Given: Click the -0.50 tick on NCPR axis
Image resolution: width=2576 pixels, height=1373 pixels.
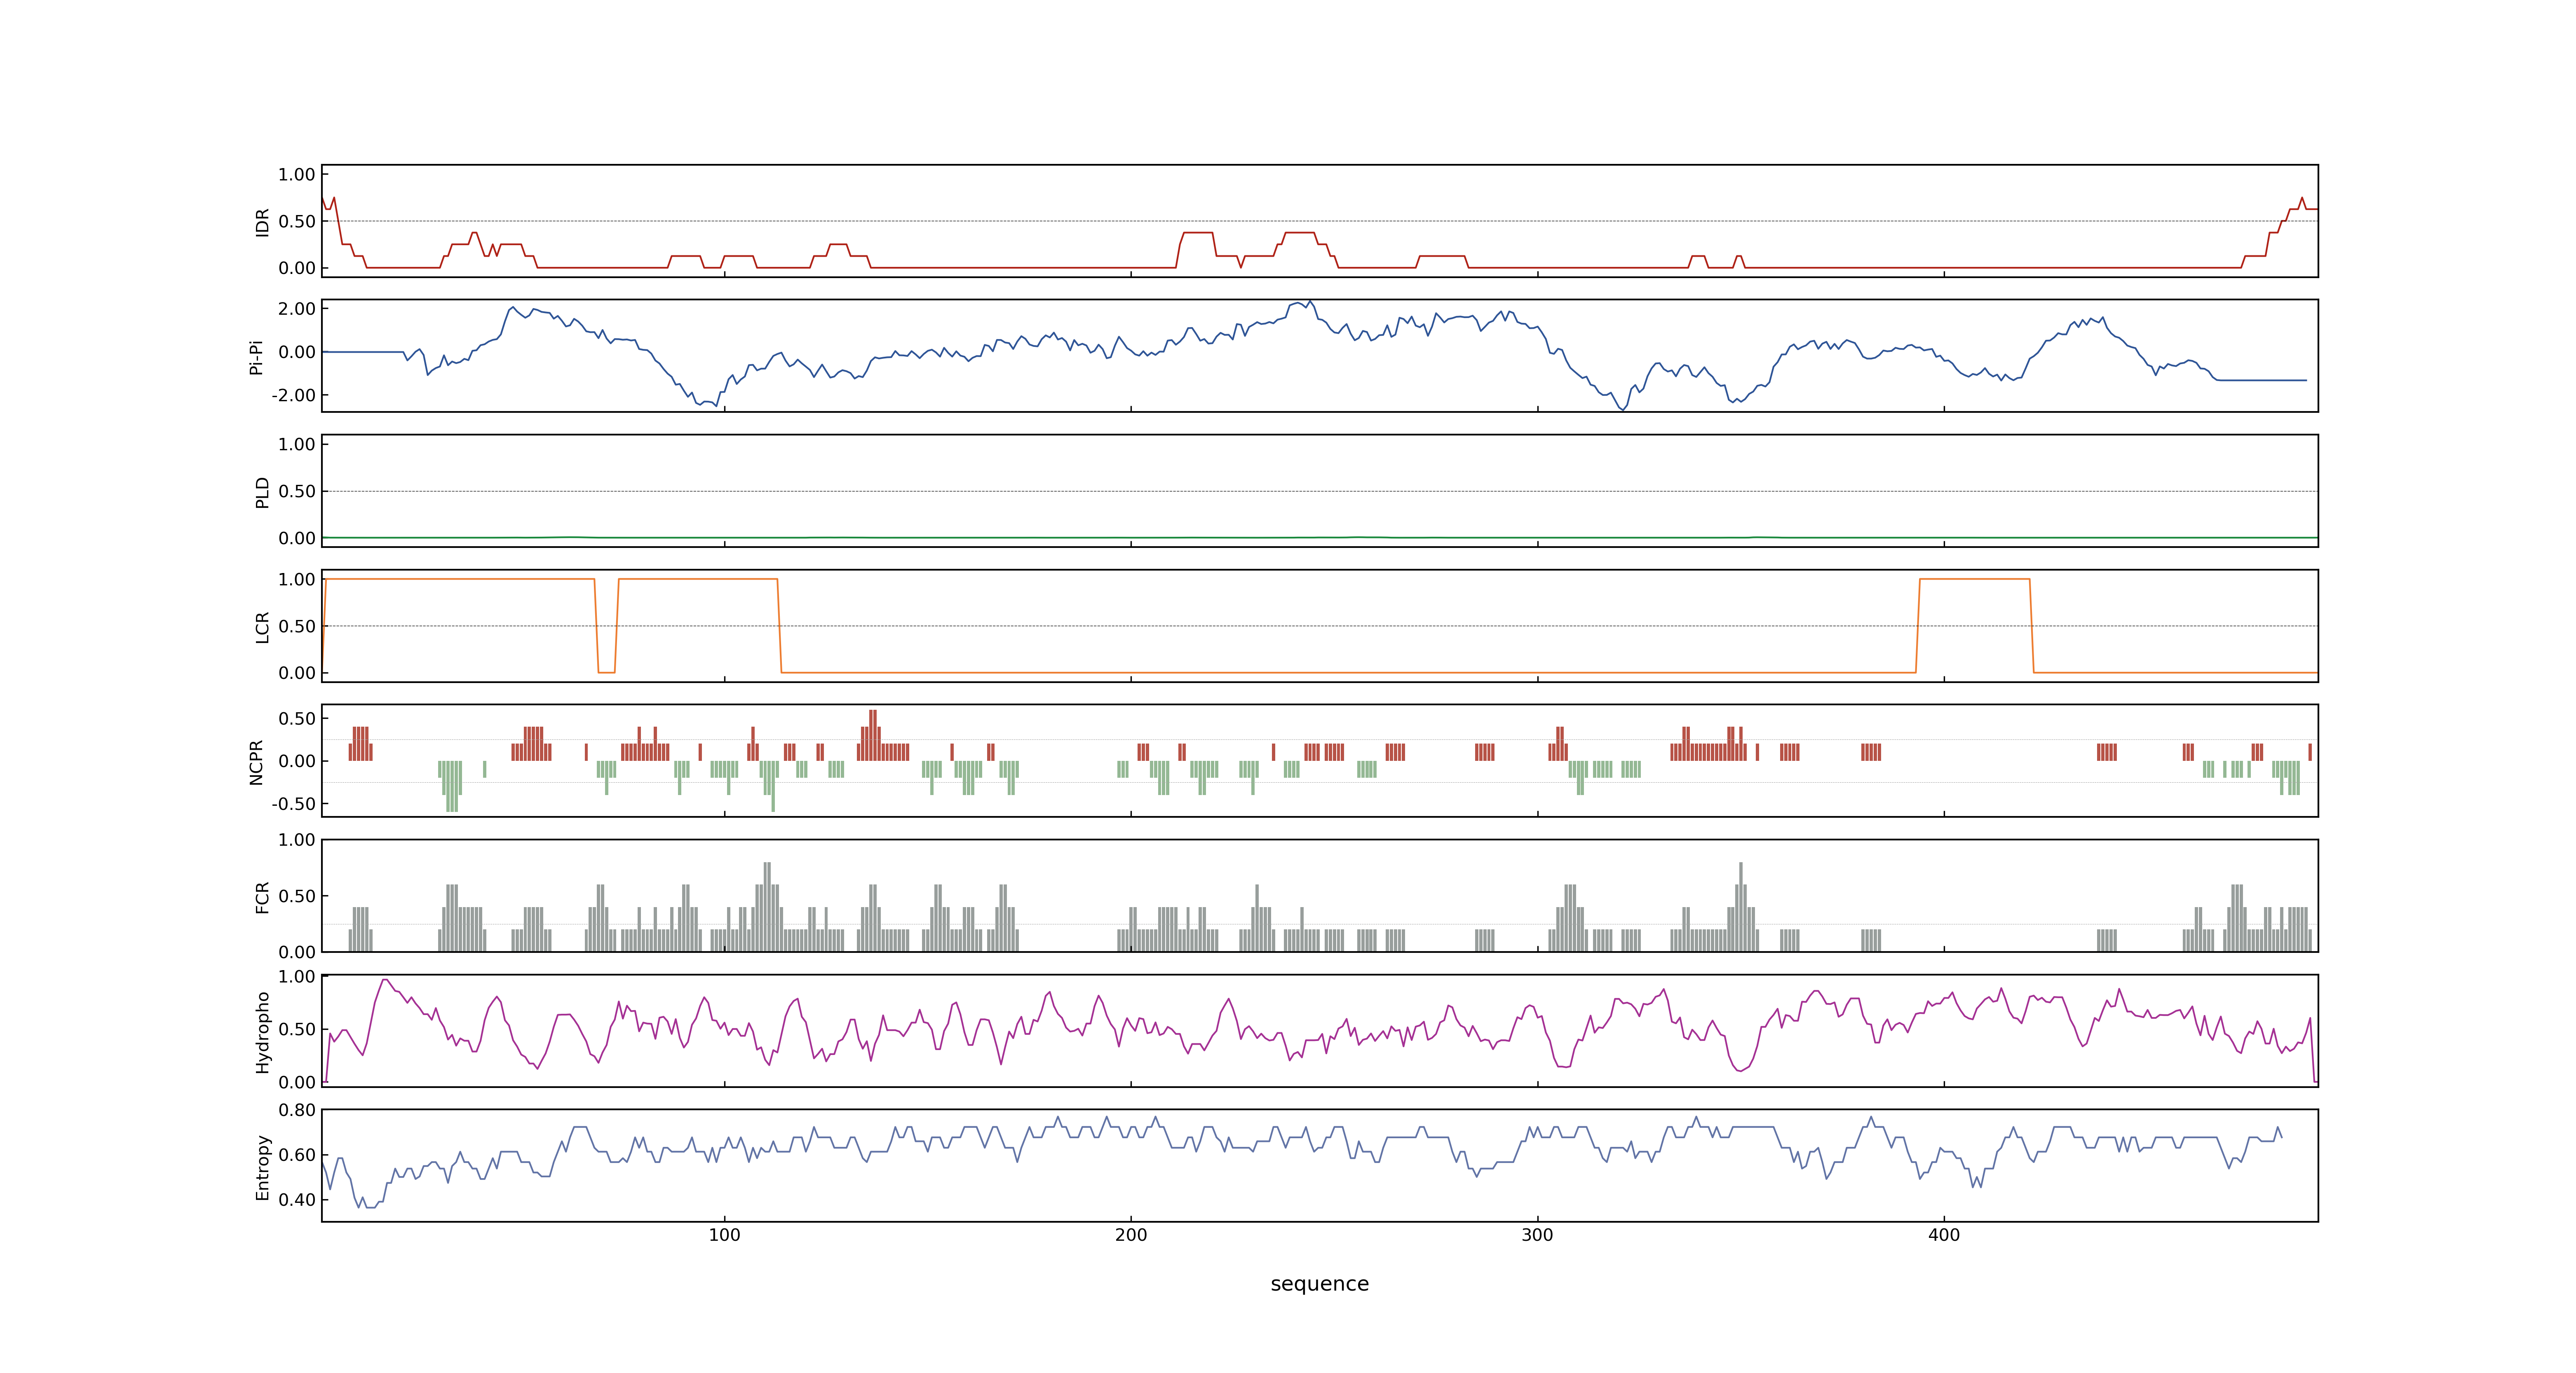Looking at the screenshot, I should pos(293,803).
